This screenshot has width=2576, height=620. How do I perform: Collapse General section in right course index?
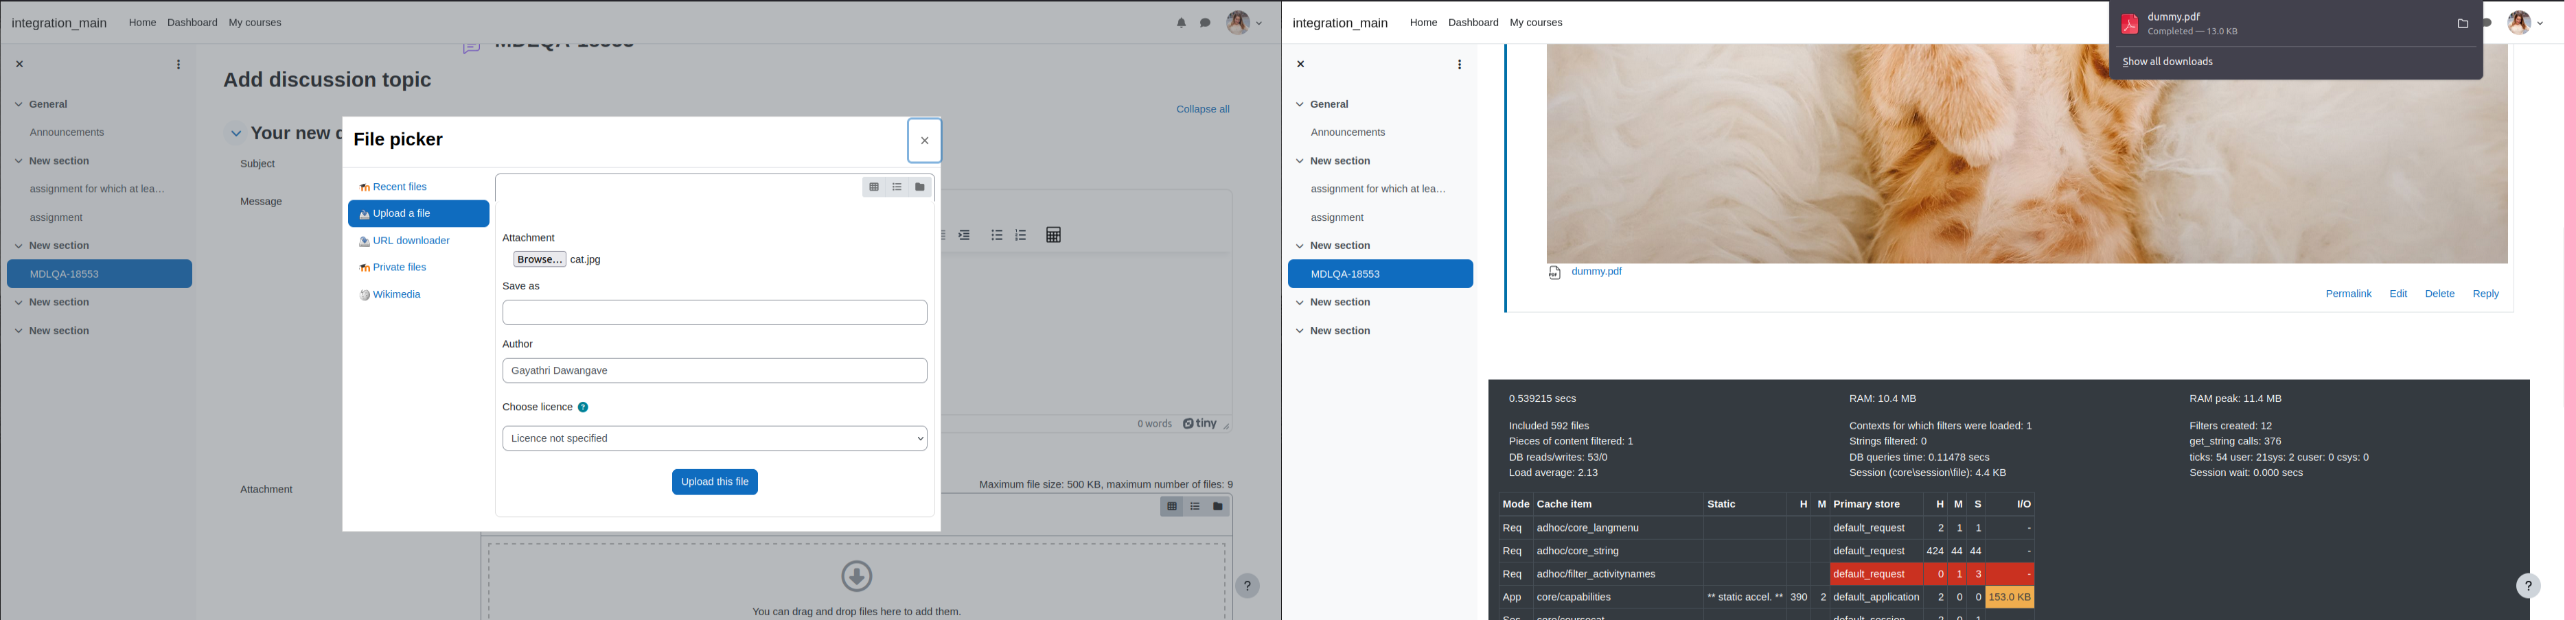click(1299, 104)
